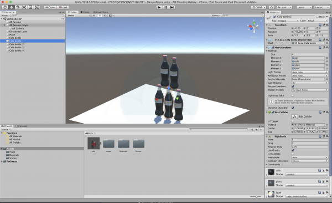Switch to the Console tab
Image resolution: width=332 pixels, height=203 pixels.
[21, 126]
